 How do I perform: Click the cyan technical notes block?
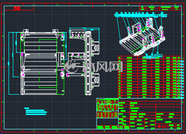(35, 111)
